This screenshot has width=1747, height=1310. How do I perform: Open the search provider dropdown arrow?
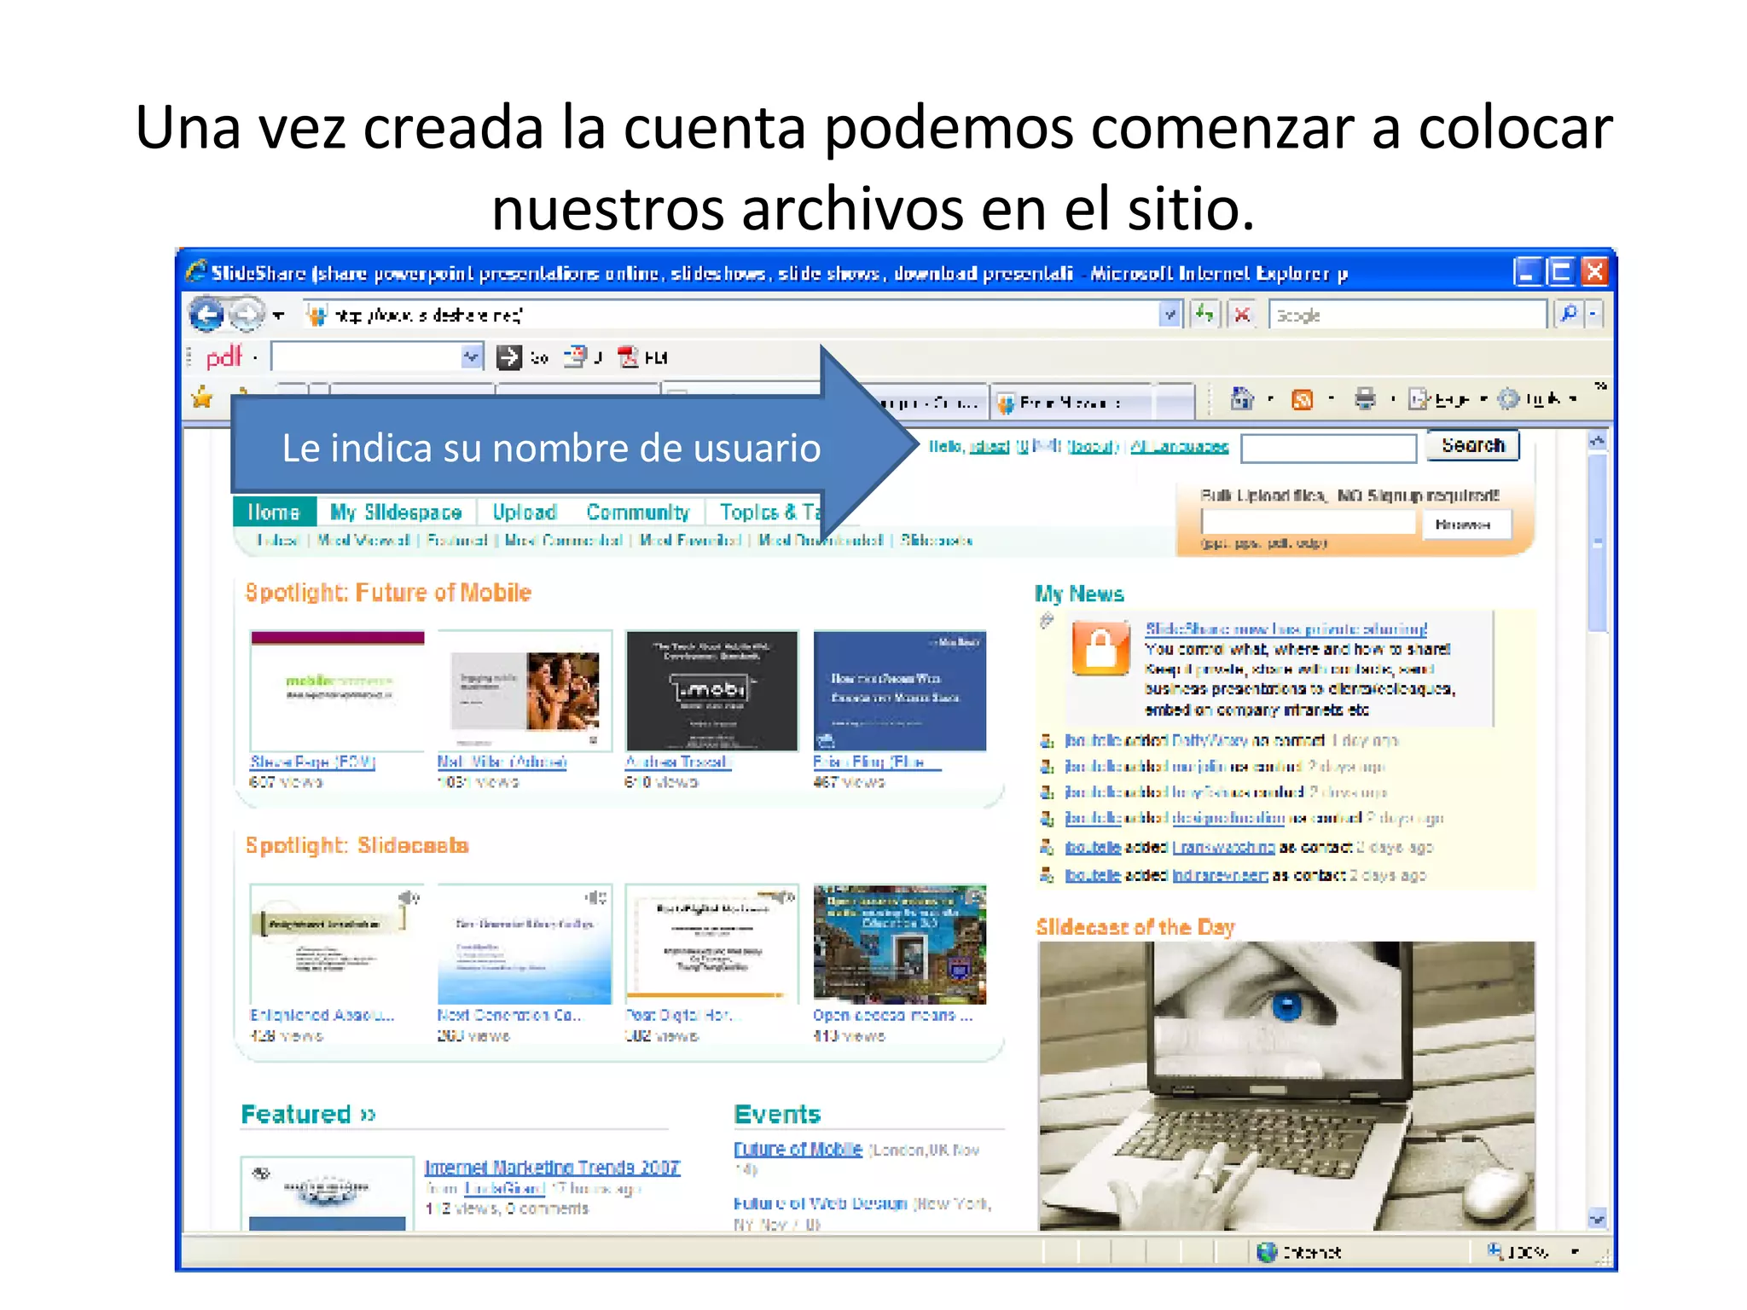click(1593, 315)
